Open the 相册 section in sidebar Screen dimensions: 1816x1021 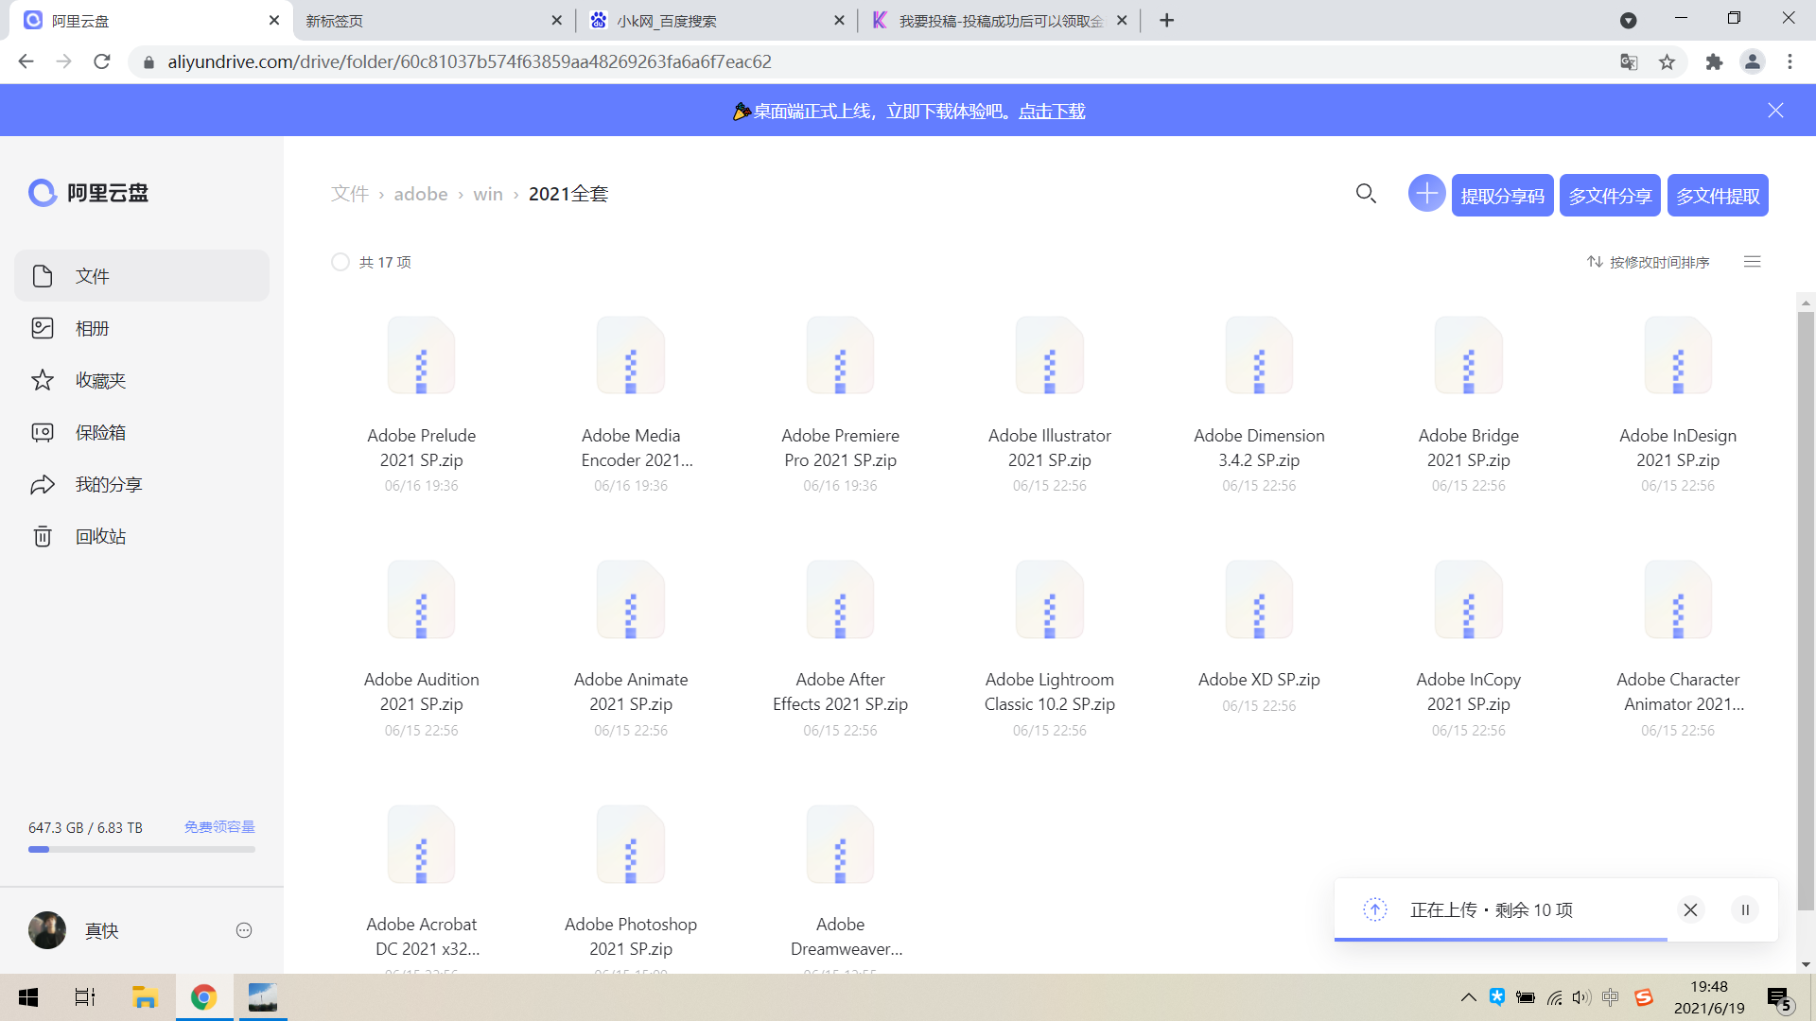click(x=92, y=328)
